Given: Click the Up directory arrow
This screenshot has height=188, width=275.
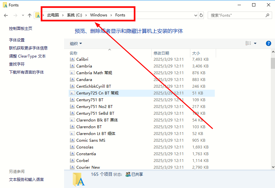Looking at the screenshot, I should (x=30, y=15).
